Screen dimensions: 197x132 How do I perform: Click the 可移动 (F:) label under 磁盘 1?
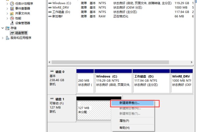click(57, 103)
